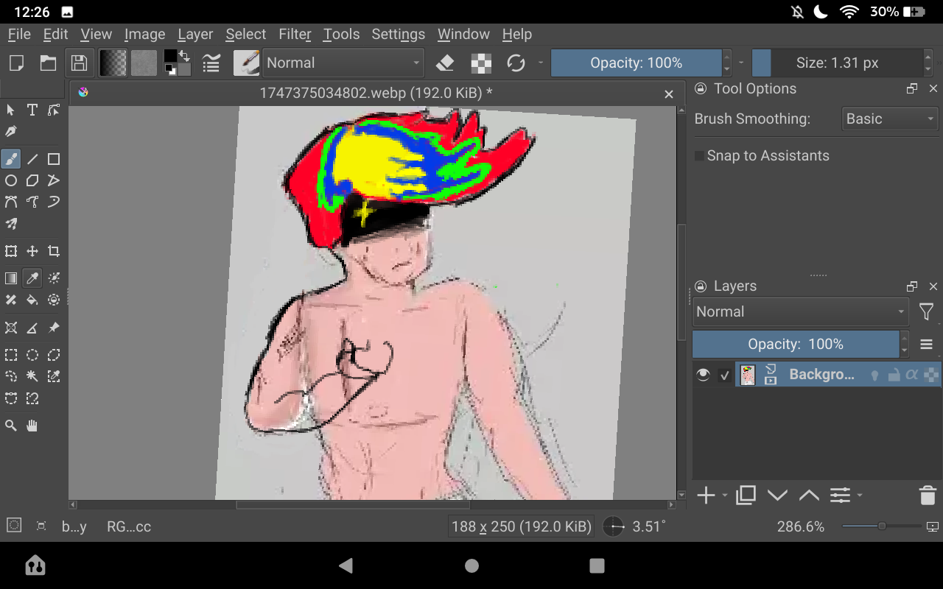Toggle Inherit Alpha on the Background layer
This screenshot has height=589, width=943.
(912, 375)
